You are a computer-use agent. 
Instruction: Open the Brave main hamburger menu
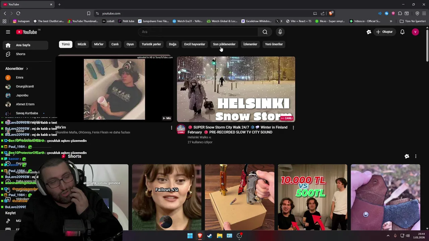click(424, 13)
